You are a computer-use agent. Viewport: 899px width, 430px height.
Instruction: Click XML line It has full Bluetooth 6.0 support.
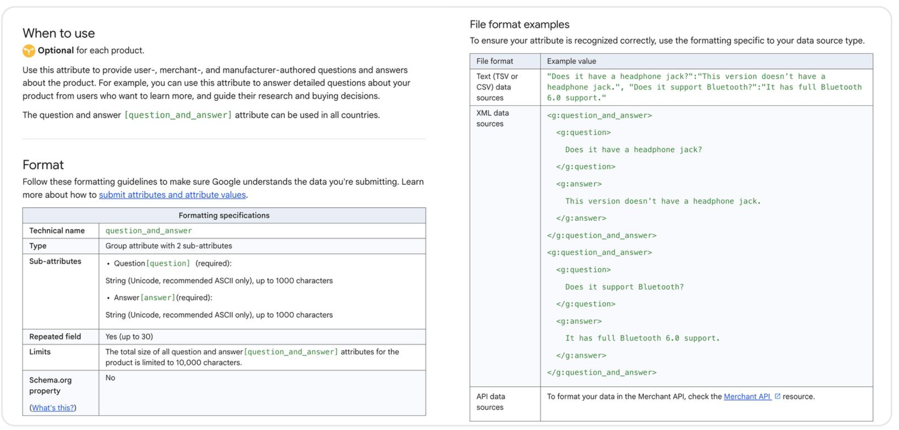643,338
